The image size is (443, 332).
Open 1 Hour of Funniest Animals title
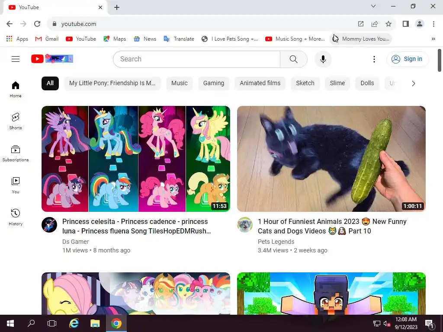[332, 226]
